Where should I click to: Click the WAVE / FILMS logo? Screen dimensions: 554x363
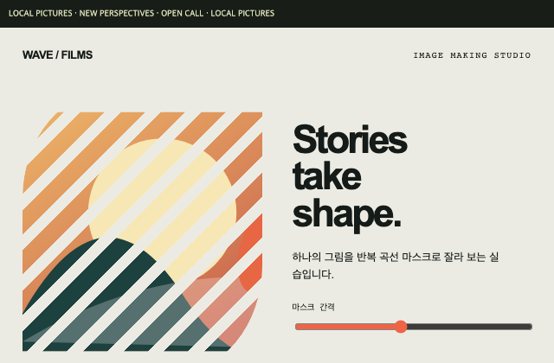click(58, 55)
